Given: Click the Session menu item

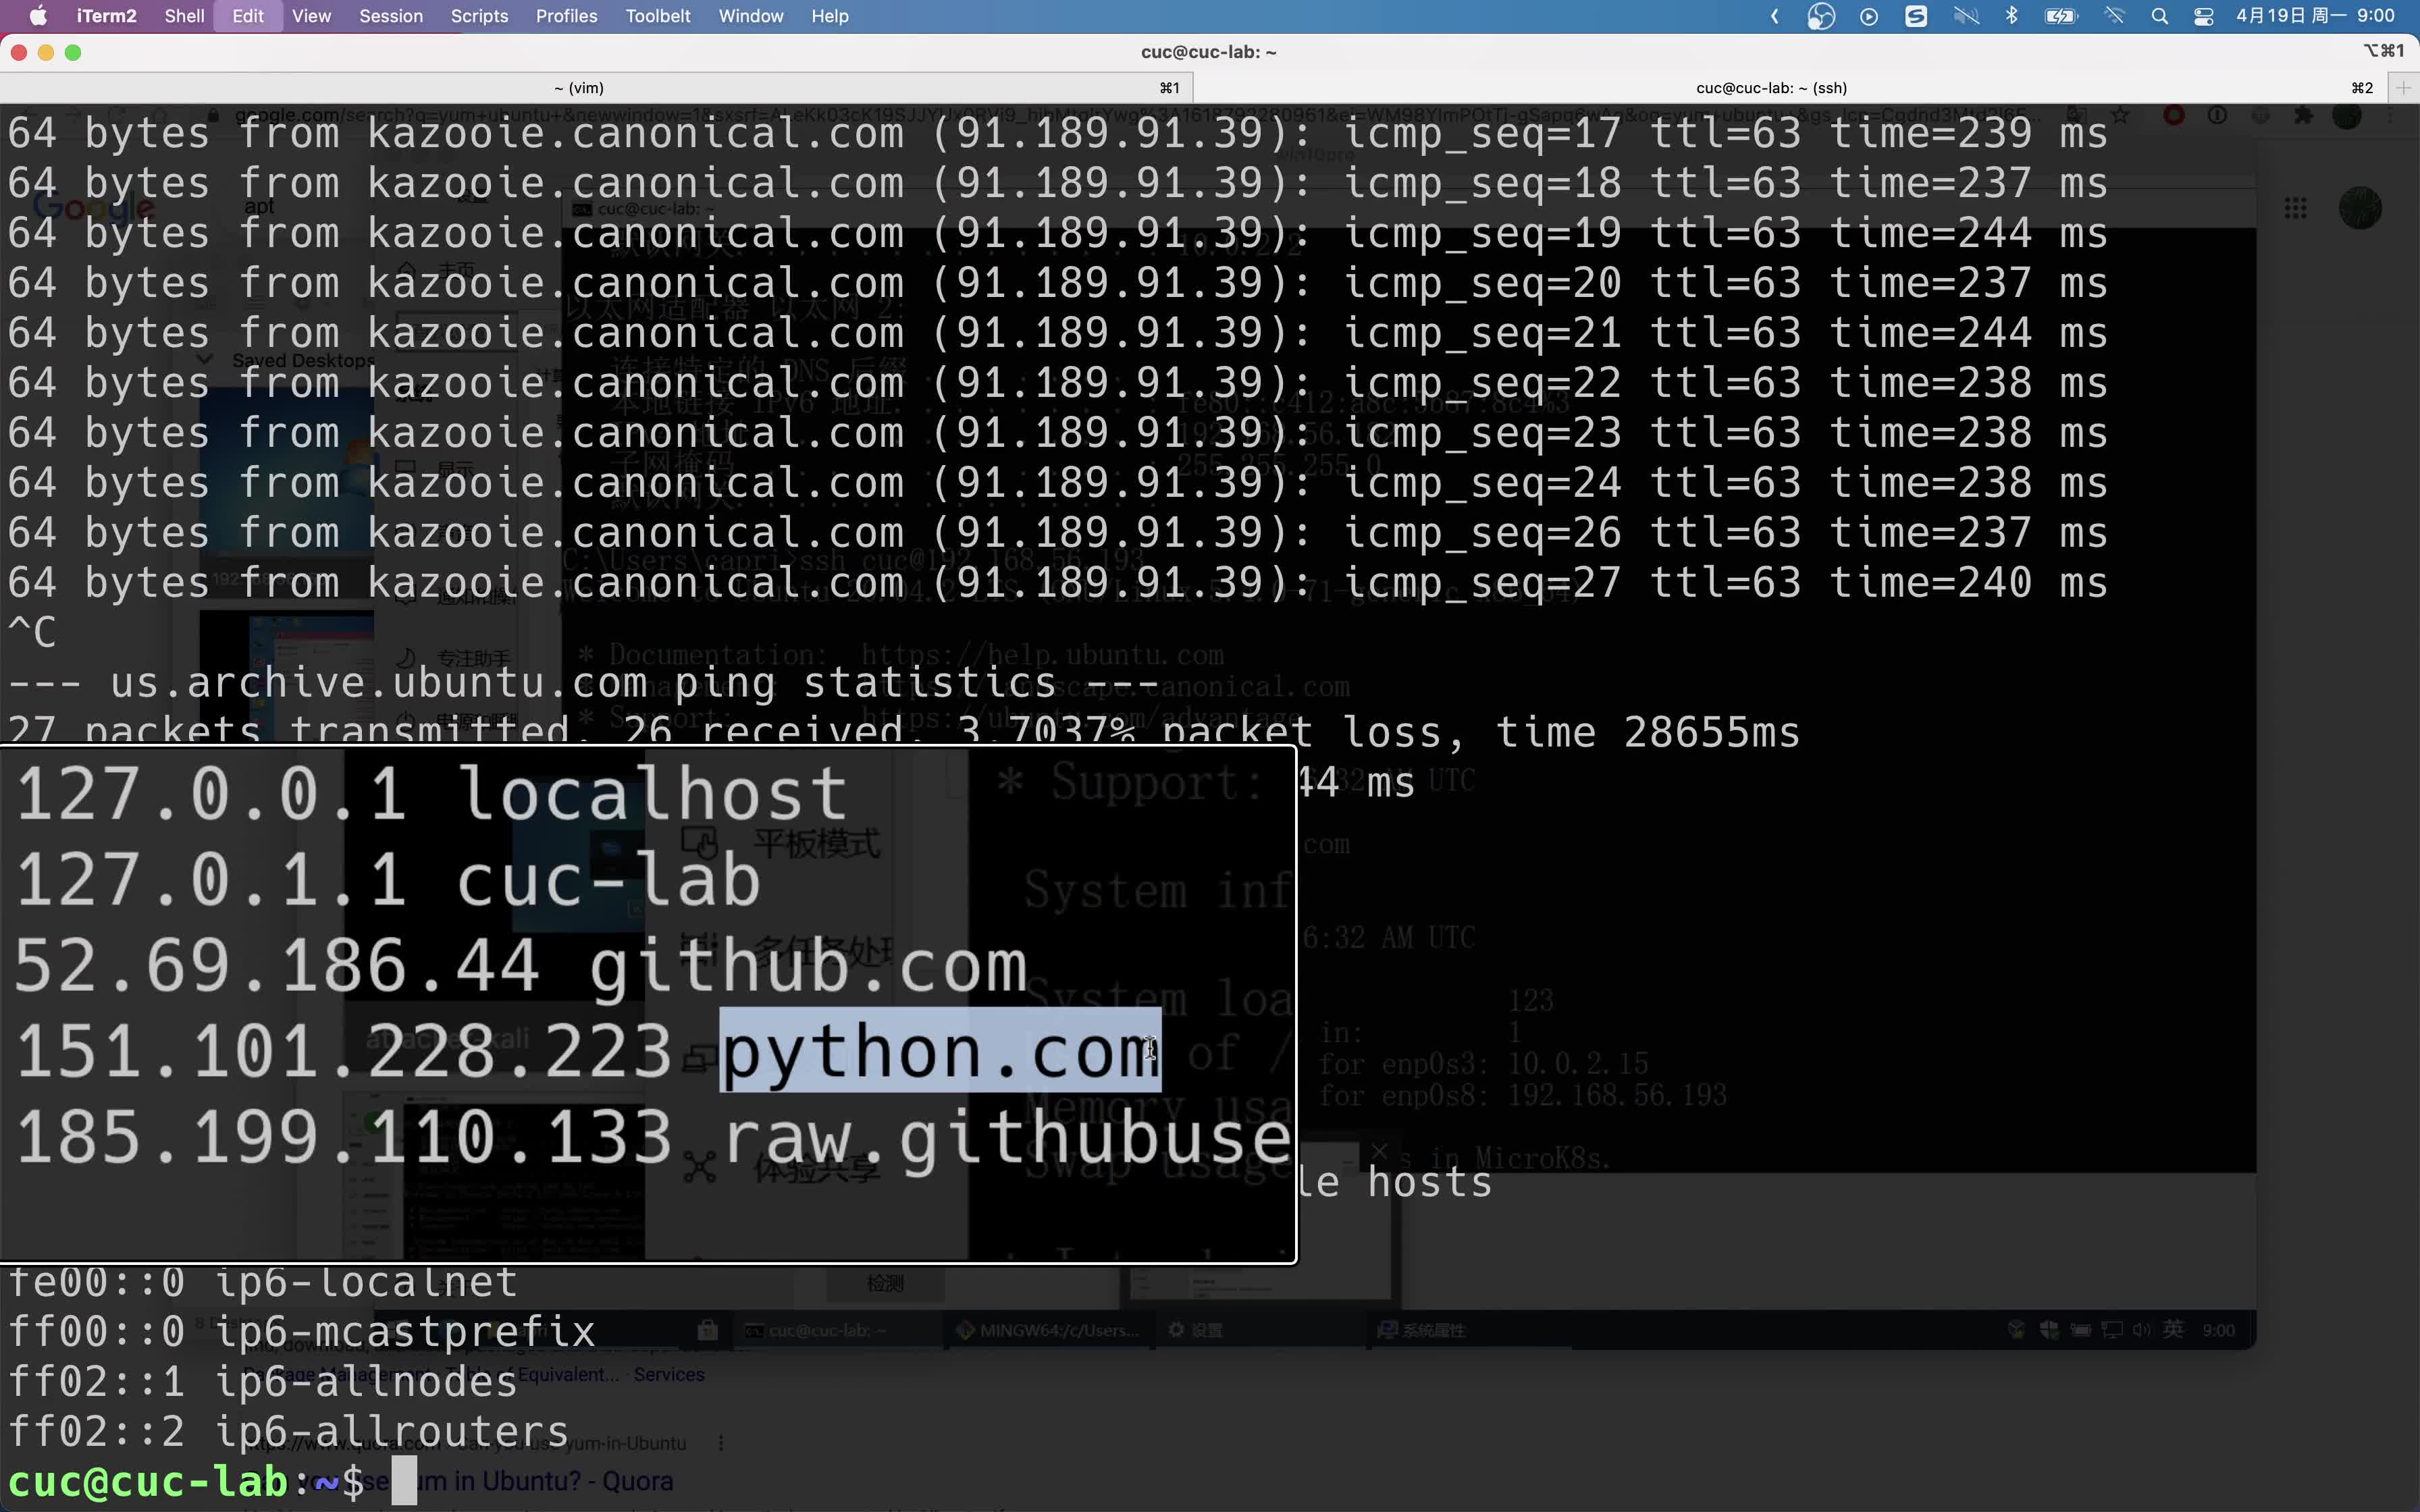Looking at the screenshot, I should click(390, 16).
